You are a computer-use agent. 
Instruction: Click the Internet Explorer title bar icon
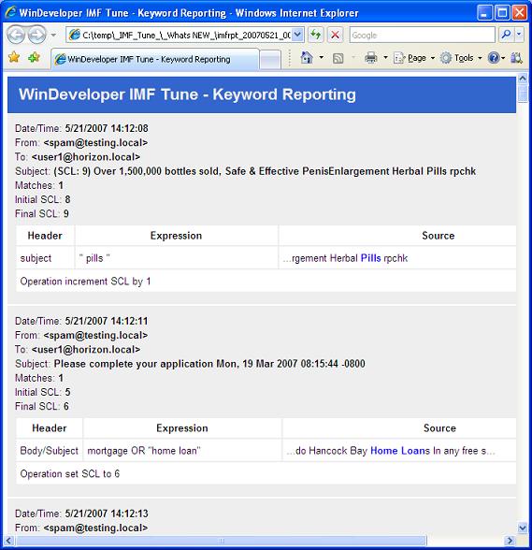pos(10,13)
